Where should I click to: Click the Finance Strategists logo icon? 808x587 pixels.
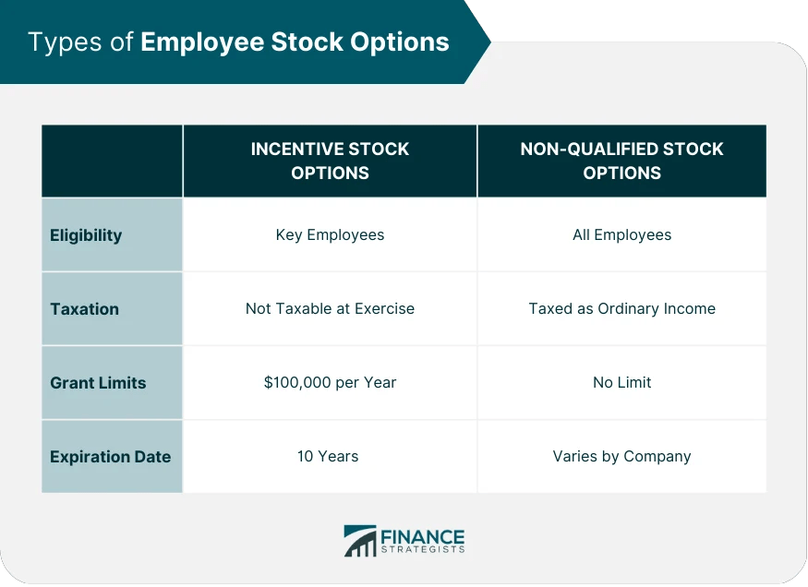click(360, 540)
